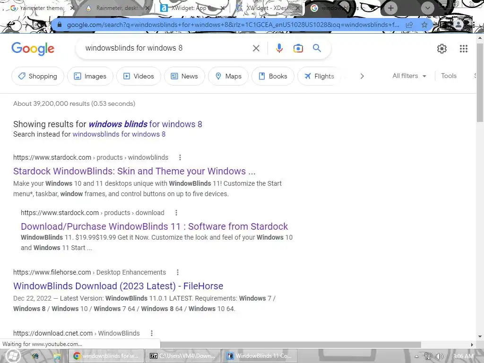Show more search filter chips arrow
Viewport: 484px width, 363px height.
(362, 76)
